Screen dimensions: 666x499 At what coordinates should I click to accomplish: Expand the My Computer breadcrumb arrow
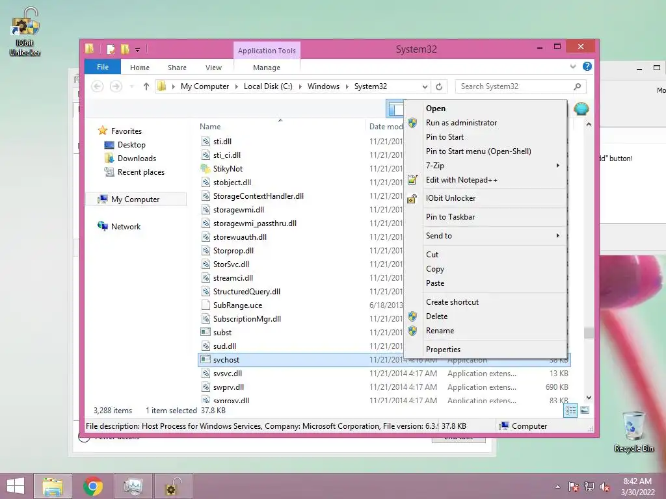[237, 86]
